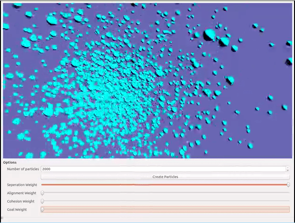The width and height of the screenshot is (295, 223).
Task: Click the Separation Weight slider handle
Action: [288, 185]
